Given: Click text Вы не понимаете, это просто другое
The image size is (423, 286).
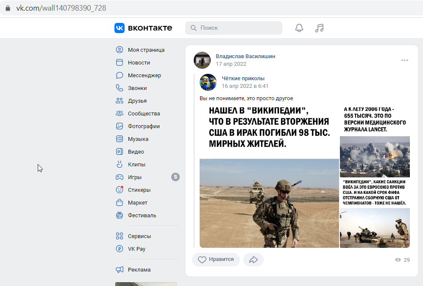Looking at the screenshot, I should point(246,98).
